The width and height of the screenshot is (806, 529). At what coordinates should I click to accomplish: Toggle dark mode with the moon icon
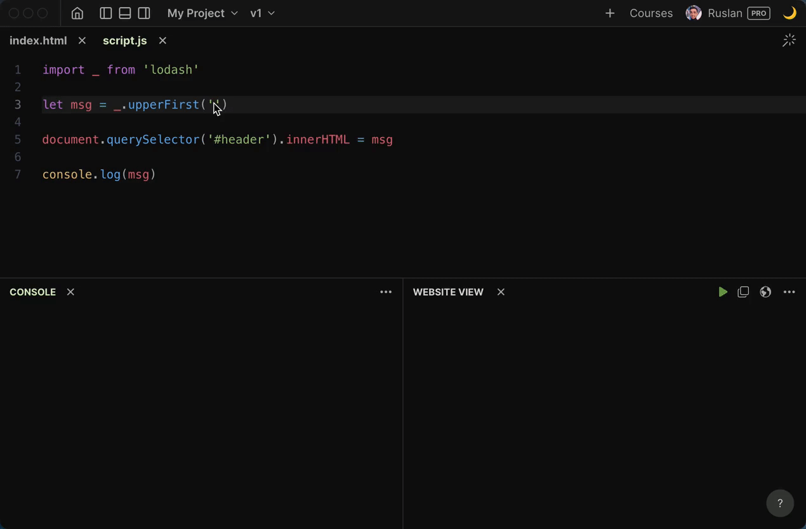point(789,12)
